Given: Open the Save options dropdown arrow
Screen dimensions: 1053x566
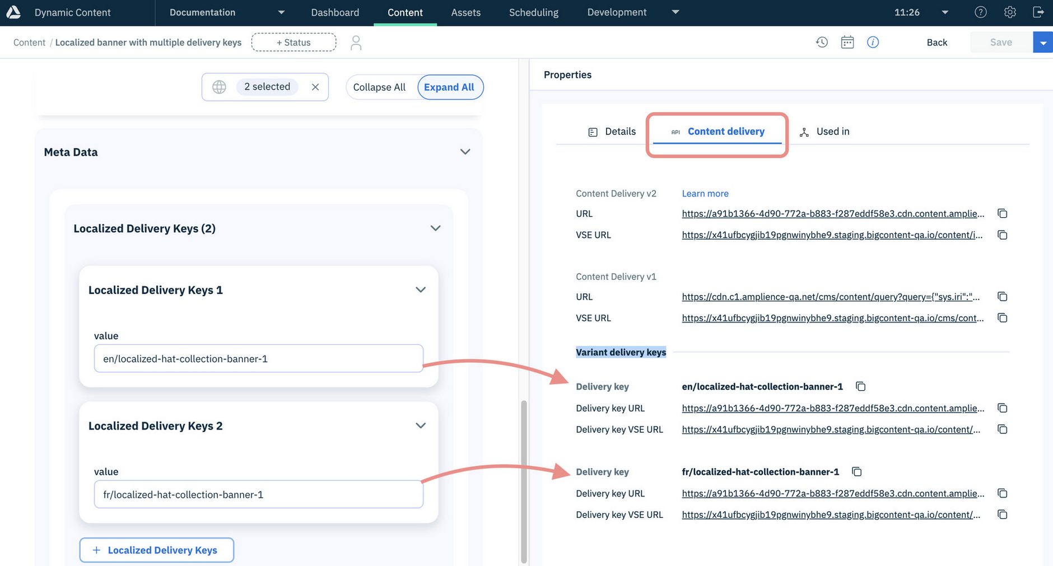Looking at the screenshot, I should (1043, 42).
